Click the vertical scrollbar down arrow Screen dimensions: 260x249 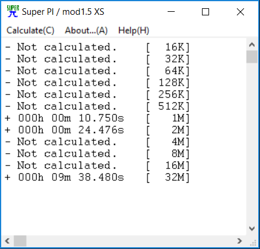pyautogui.click(x=252, y=228)
